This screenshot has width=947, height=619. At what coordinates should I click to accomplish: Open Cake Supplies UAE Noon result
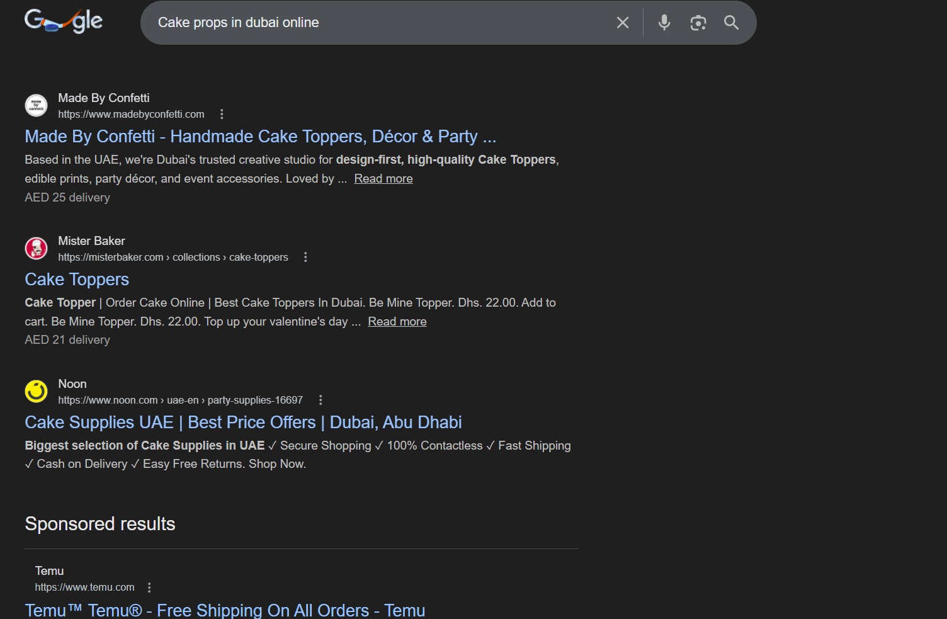point(243,423)
